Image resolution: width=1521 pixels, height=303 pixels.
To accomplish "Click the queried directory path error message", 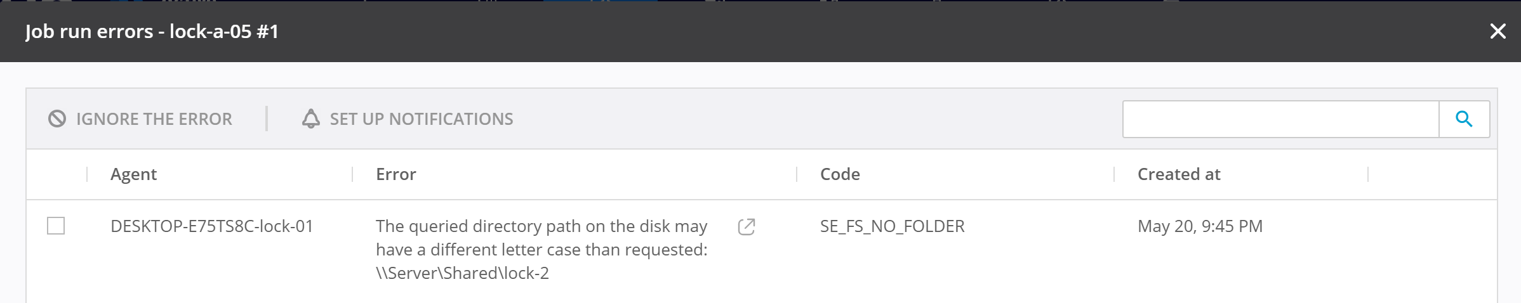I will [x=541, y=249].
